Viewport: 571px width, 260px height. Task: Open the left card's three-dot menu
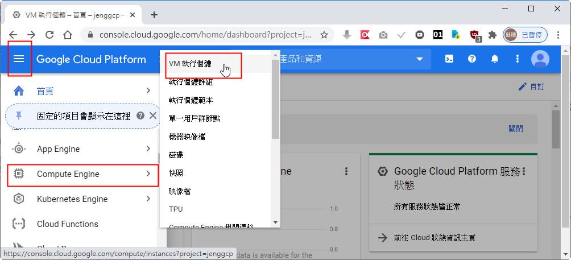(346, 171)
